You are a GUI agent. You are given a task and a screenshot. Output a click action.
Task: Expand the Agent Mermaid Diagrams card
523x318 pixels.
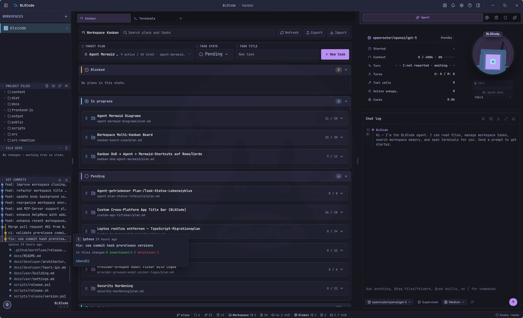coord(342,118)
